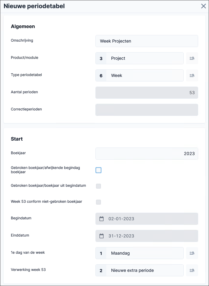The image size is (209, 286).
Task: Click the Nieuwe extra periode combo field
Action: click(140, 270)
